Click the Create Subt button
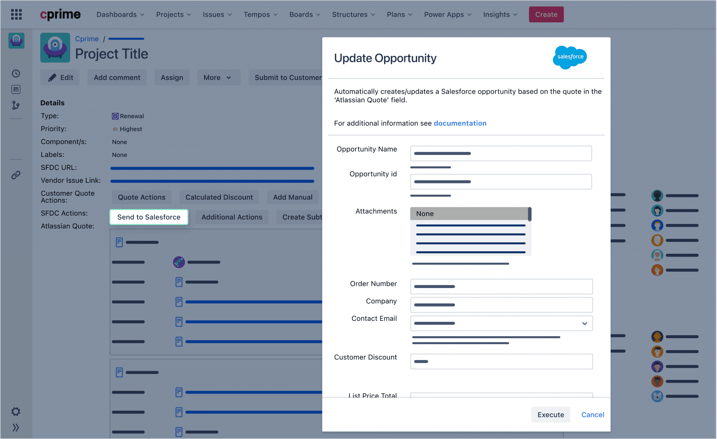717x439 pixels. click(x=300, y=217)
